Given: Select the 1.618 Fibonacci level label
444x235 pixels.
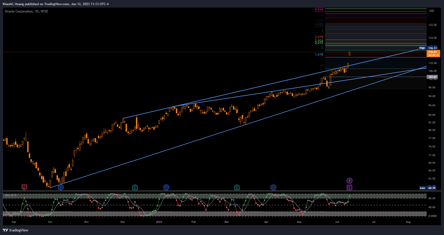Looking at the screenshot, I should click(x=319, y=54).
